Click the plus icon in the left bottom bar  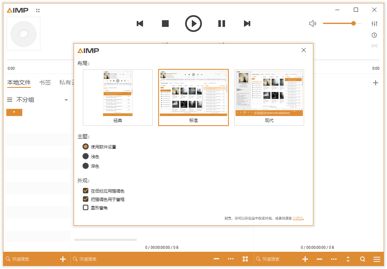click(63, 259)
